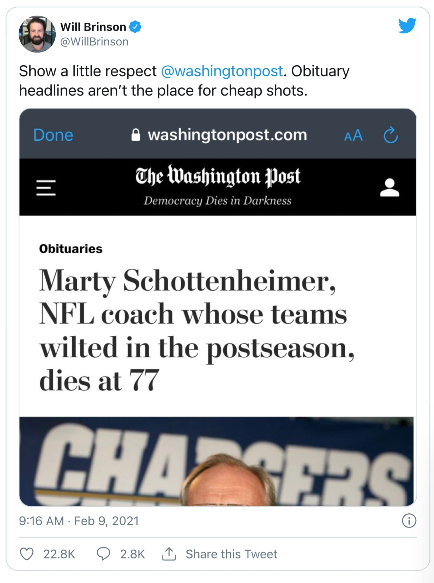Open tweet info circle icon
Image resolution: width=434 pixels, height=583 pixels.
[409, 521]
